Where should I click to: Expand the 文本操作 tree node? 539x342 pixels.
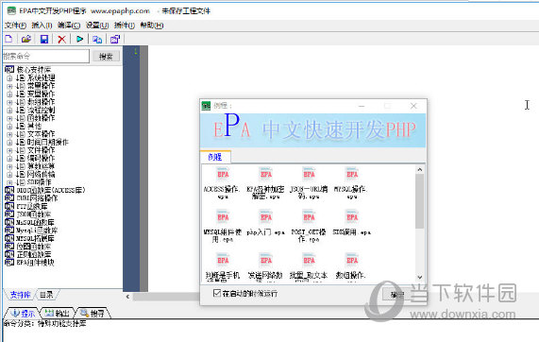tap(9, 134)
